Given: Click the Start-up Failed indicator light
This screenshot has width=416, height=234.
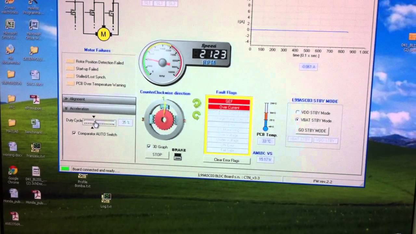Looking at the screenshot, I should [71, 69].
